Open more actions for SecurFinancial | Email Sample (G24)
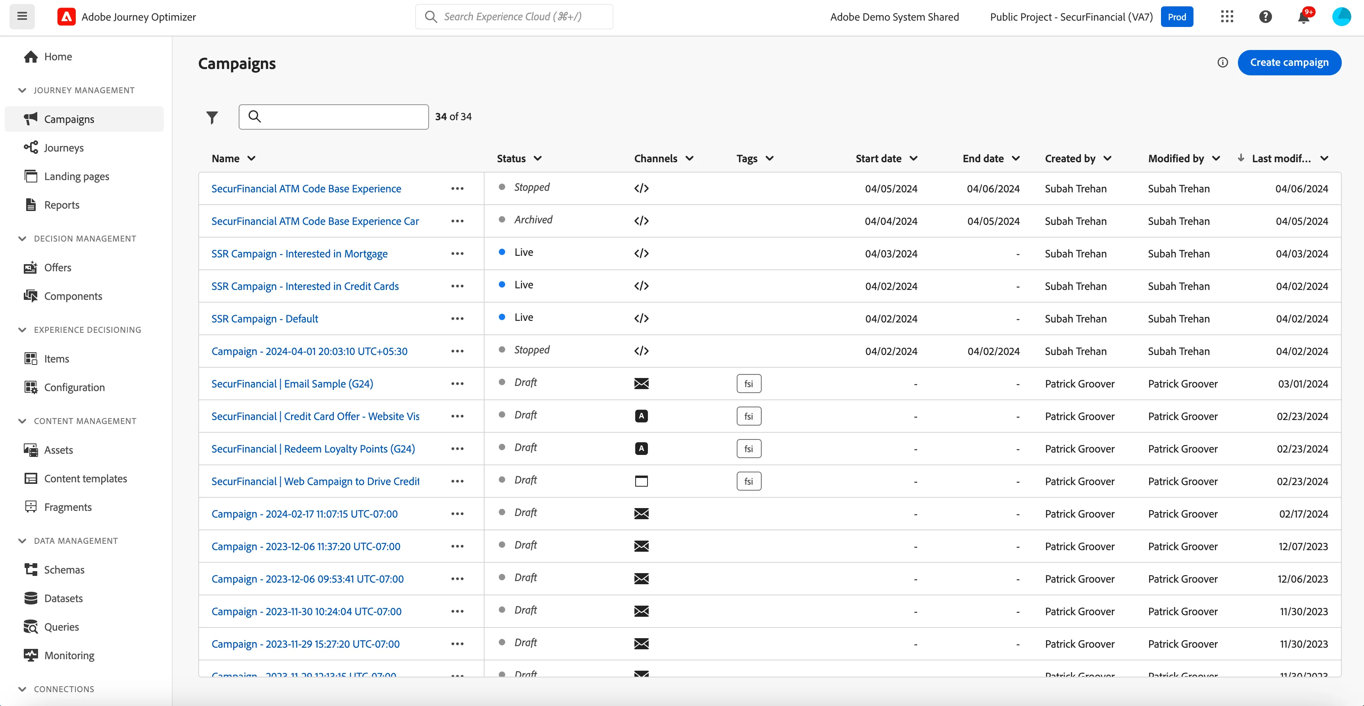Viewport: 1364px width, 706px height. click(x=458, y=384)
